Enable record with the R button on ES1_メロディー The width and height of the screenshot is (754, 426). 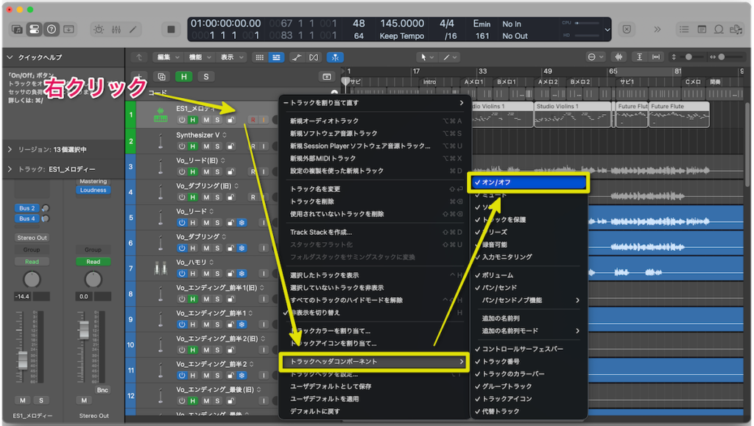tap(254, 120)
